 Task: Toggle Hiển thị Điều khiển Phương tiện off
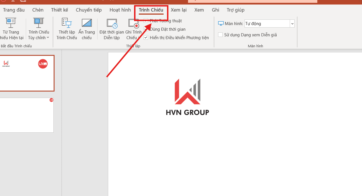click(146, 37)
